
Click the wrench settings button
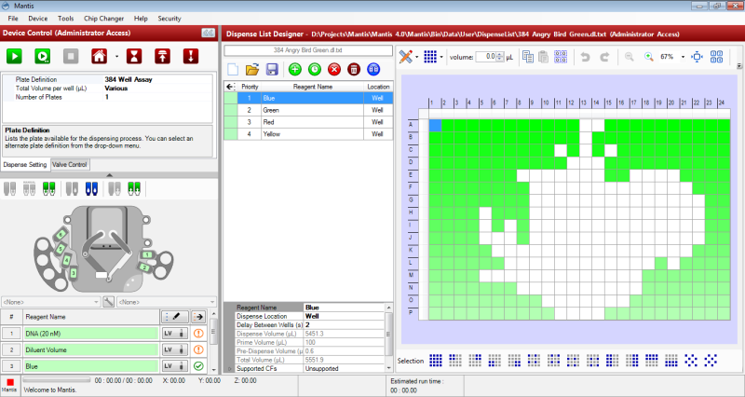click(x=108, y=302)
